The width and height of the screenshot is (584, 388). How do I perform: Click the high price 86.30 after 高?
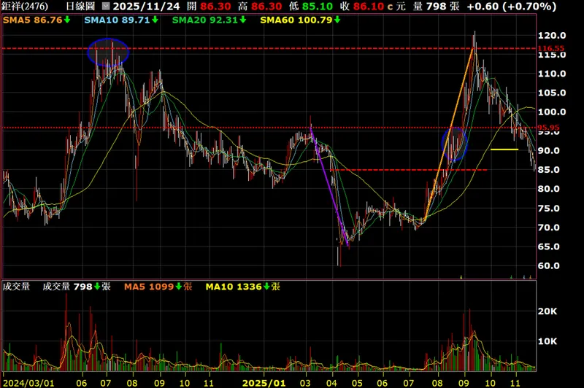[x=266, y=7]
